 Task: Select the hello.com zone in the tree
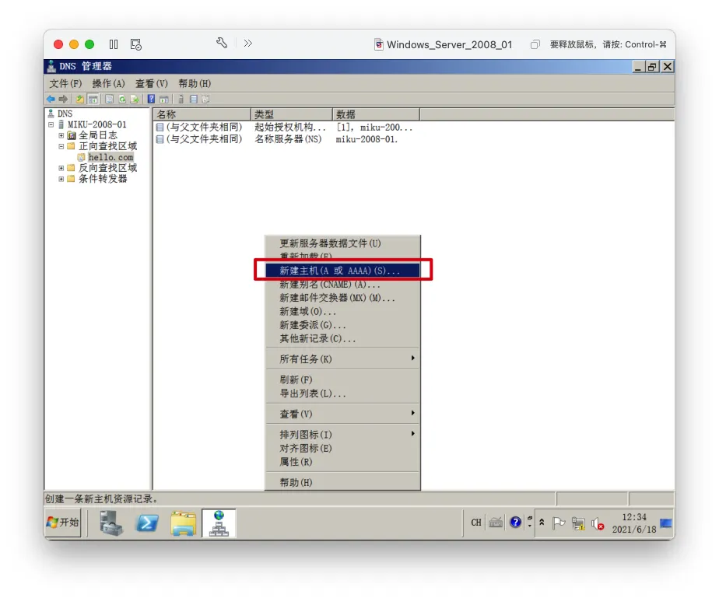coord(110,157)
